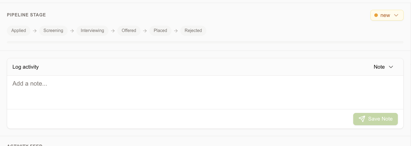411x146 pixels.
Task: Choose the Placed pipeline stage
Action: point(160,31)
